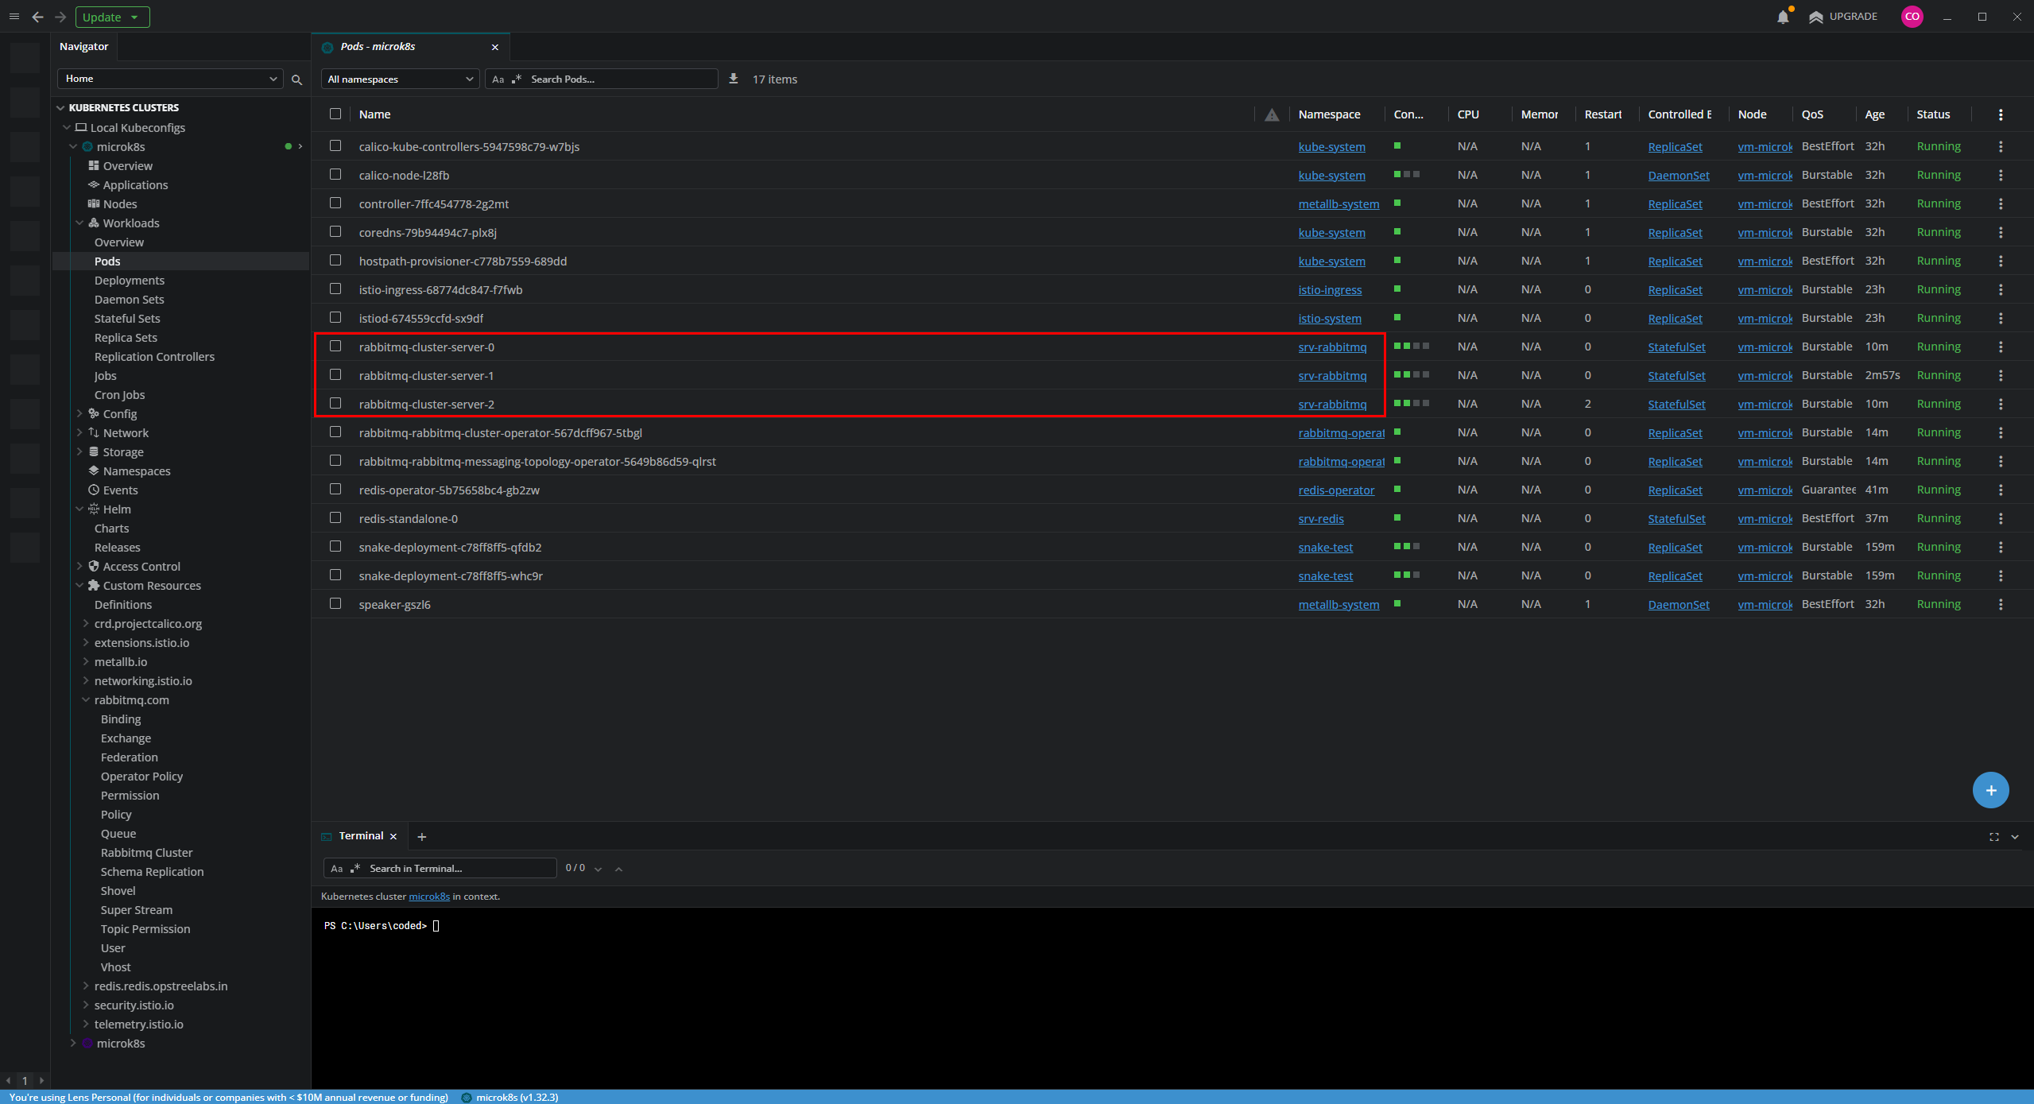Open the srv-redis namespace link
2034x1104 pixels.
pyautogui.click(x=1320, y=519)
